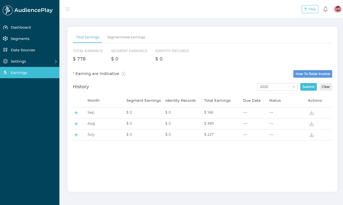Click the July month cell
This screenshot has width=343, height=205.
[x=91, y=135]
